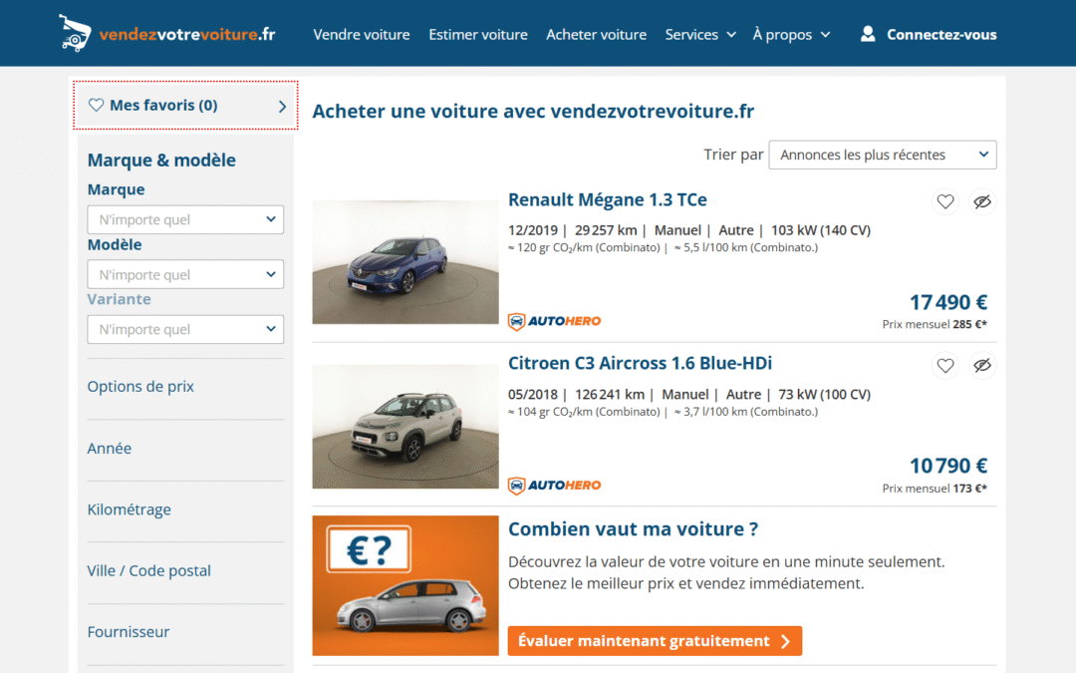Viewport: 1076px width, 673px height.
Task: Click Évaluer maintenant gratuitement button
Action: (655, 641)
